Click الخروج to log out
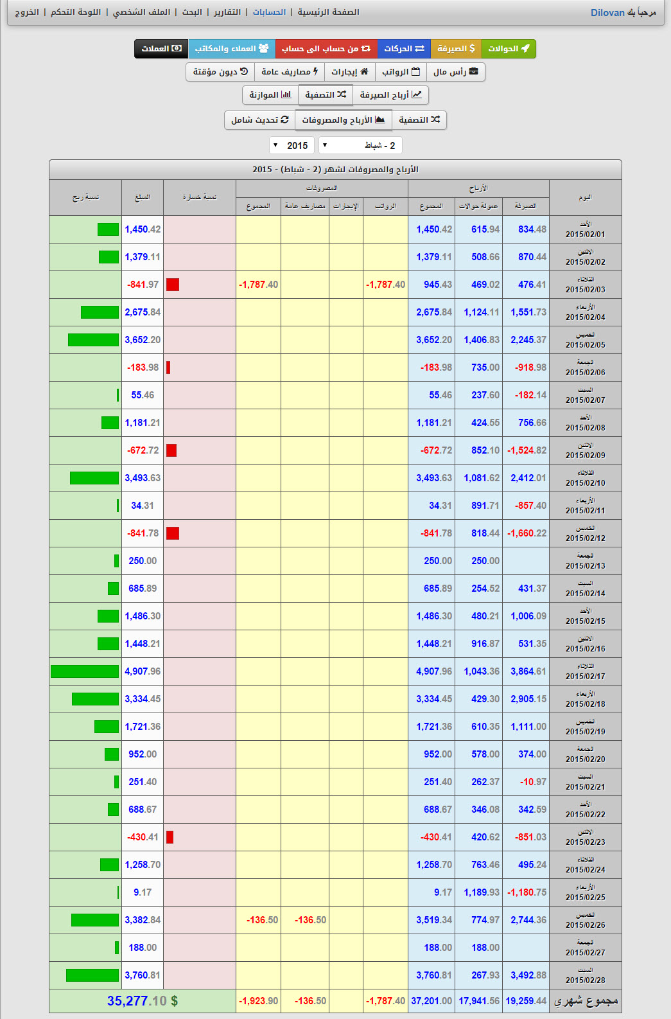The image size is (671, 1019). [x=27, y=12]
